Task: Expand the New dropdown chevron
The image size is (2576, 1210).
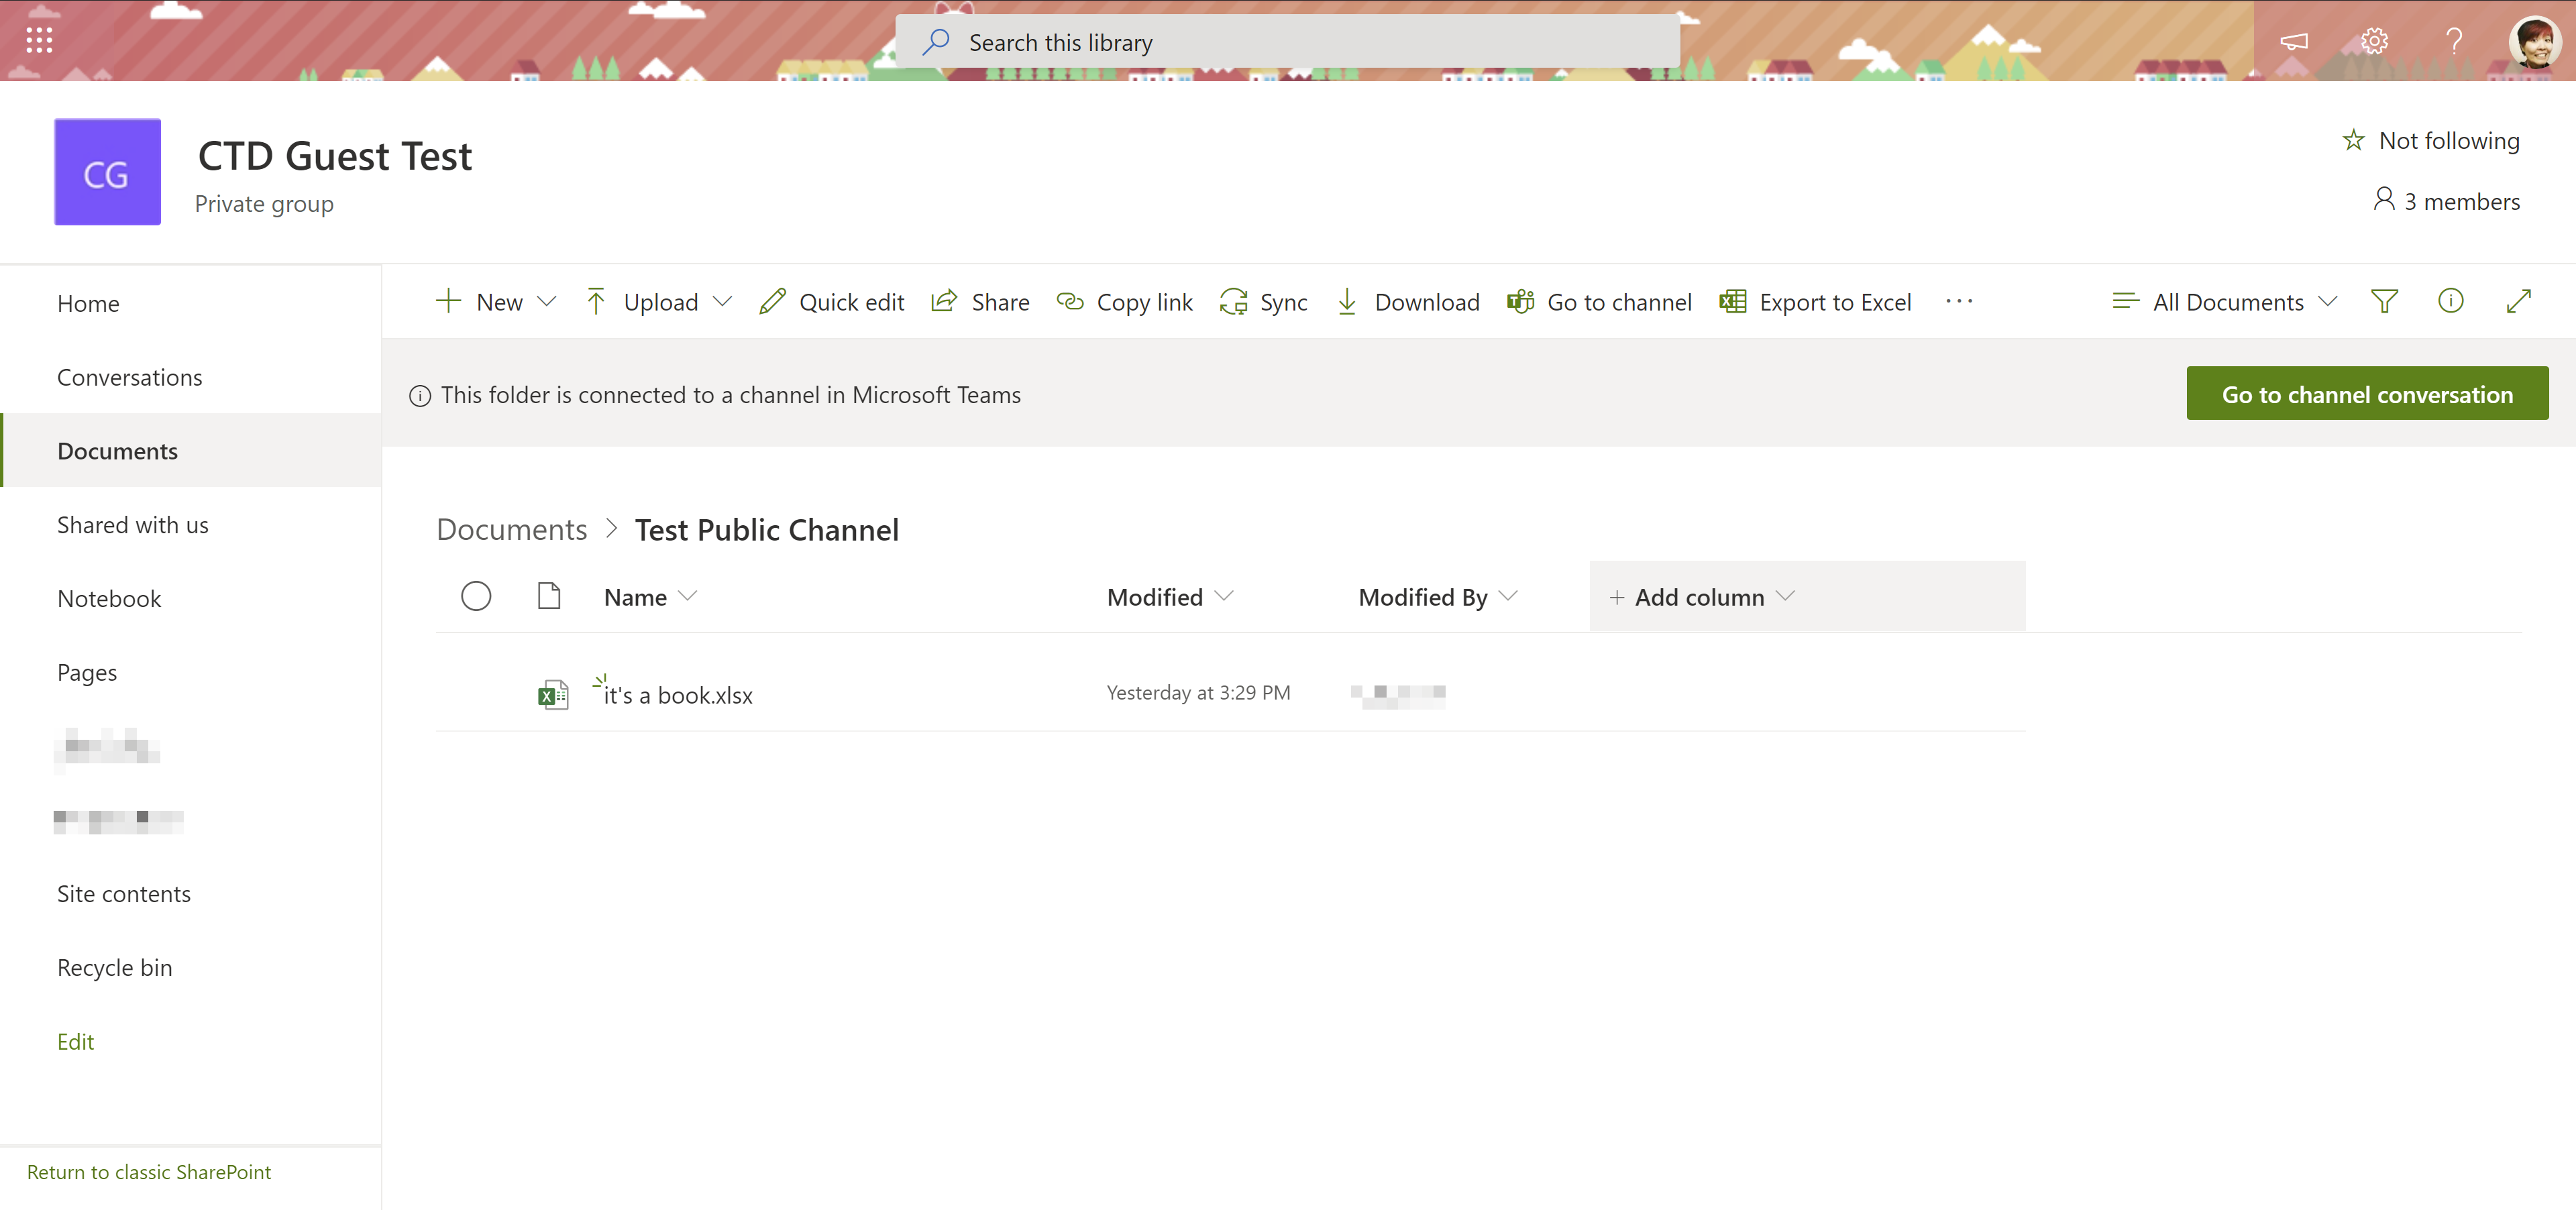Action: pos(546,301)
